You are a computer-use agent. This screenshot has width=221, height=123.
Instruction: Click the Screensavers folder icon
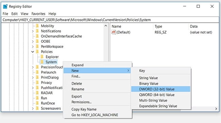click(x=37, y=108)
